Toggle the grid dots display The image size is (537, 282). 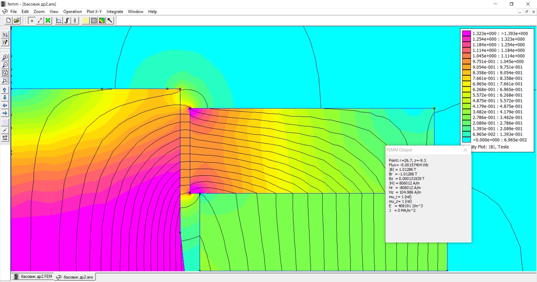5,123
